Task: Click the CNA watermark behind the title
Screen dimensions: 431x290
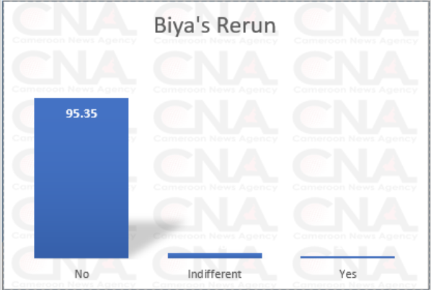Action: click(x=215, y=19)
